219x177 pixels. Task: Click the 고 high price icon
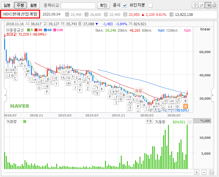(x=87, y=15)
